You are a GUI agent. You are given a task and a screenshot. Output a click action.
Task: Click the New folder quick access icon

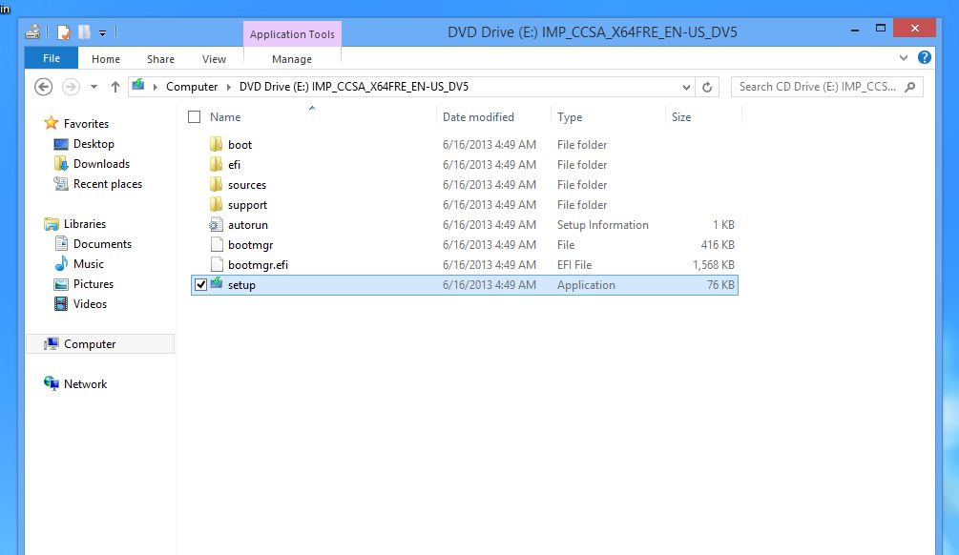[84, 31]
